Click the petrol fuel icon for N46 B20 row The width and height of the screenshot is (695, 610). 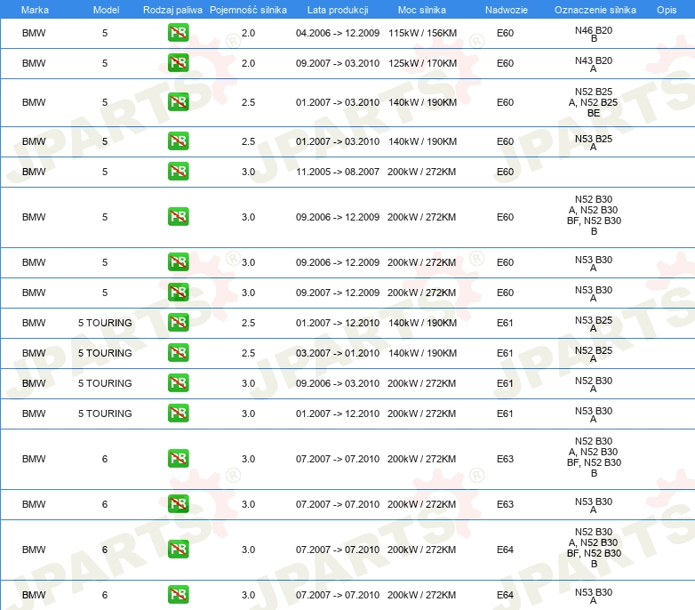tap(178, 33)
